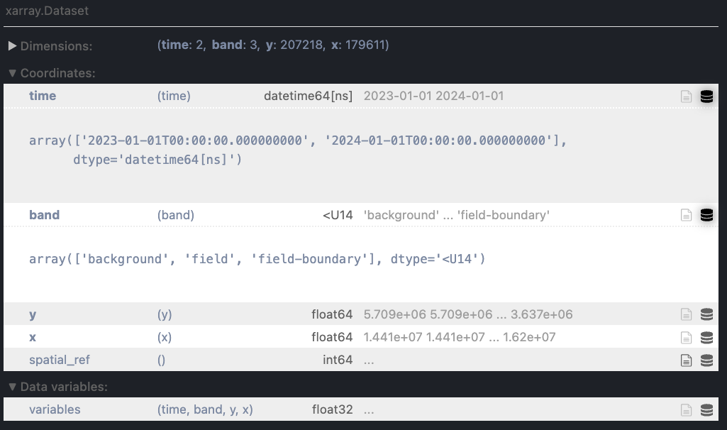Click the variables row attributes icon
The height and width of the screenshot is (430, 727).
click(x=686, y=410)
